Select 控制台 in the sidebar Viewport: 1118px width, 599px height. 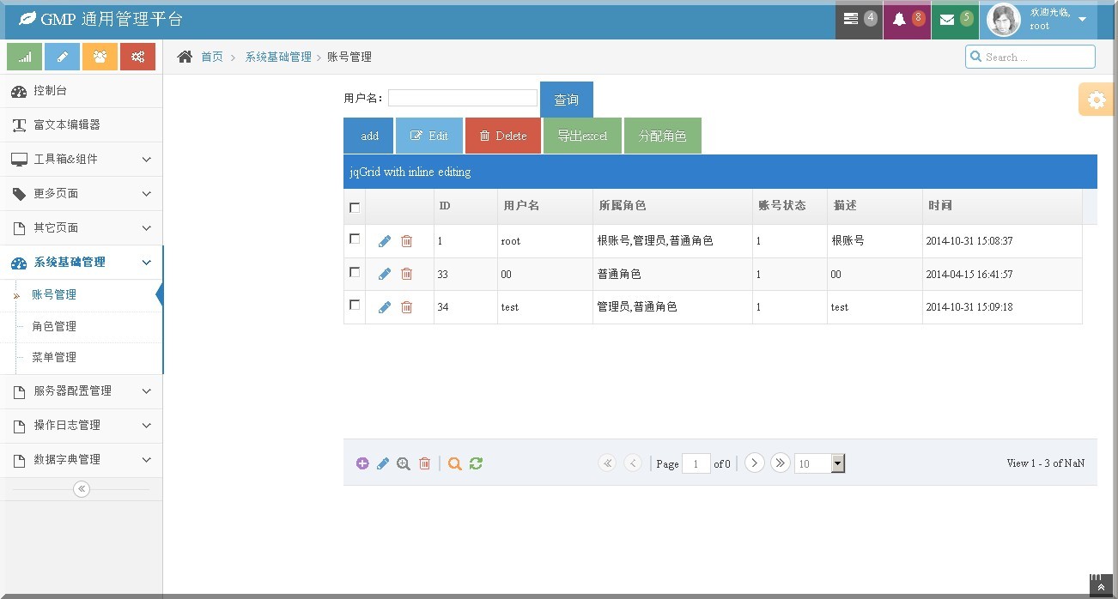point(50,91)
